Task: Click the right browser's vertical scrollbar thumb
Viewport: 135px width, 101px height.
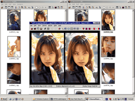Action: tap(133, 44)
